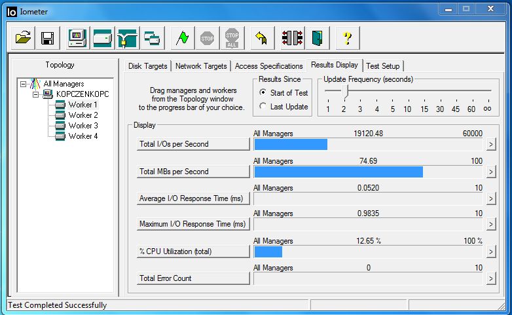Select the Results Display tab

coord(335,65)
